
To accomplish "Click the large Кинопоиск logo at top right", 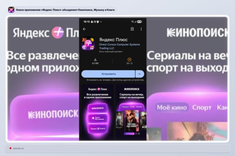I will tap(197, 32).
